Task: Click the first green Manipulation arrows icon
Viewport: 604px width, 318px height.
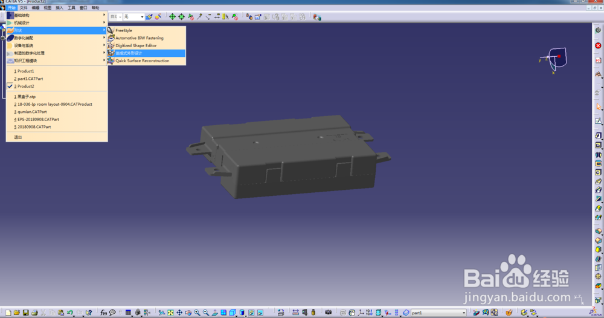Action: click(x=172, y=16)
